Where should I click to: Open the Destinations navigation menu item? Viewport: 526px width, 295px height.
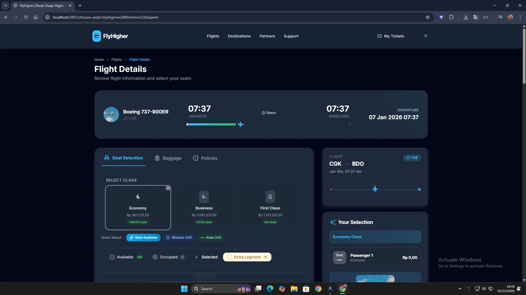[x=239, y=36]
